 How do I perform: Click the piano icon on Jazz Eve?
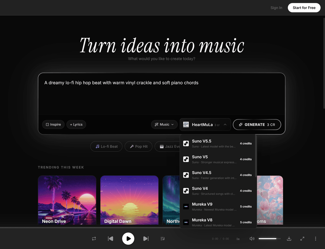[162, 147]
